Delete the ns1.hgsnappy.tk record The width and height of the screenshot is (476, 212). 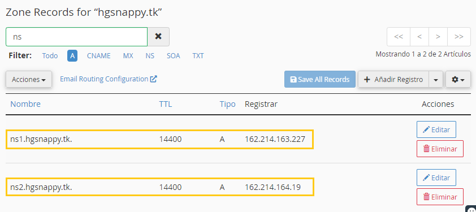[x=440, y=149]
